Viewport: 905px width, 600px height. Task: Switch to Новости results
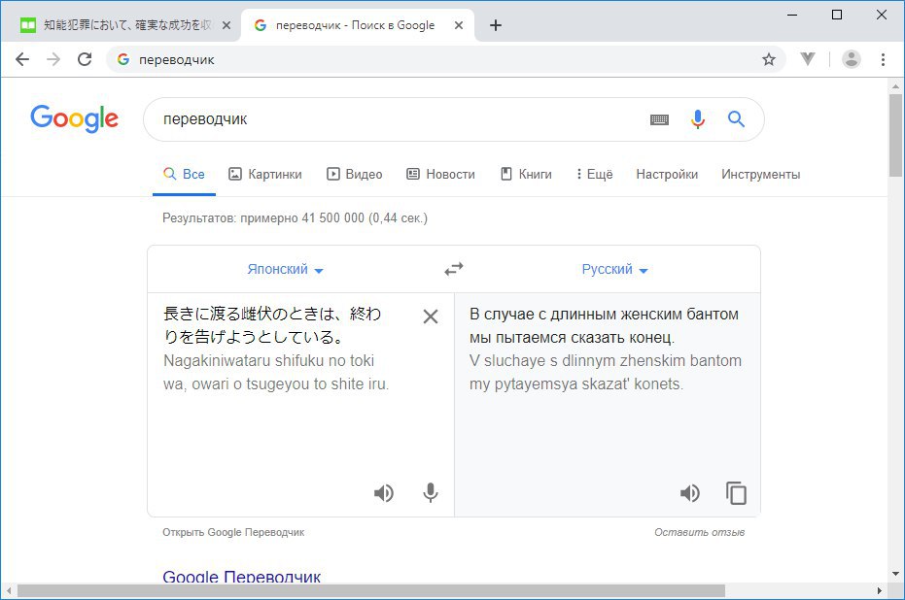(441, 174)
